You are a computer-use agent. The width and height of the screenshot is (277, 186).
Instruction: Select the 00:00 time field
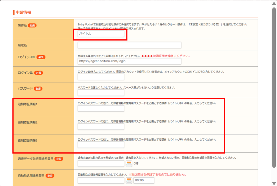(x=144, y=180)
